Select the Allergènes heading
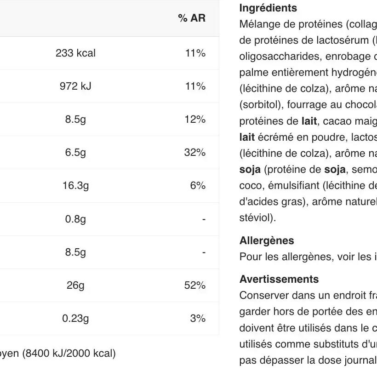Screen dimensions: 377x377 [267, 241]
